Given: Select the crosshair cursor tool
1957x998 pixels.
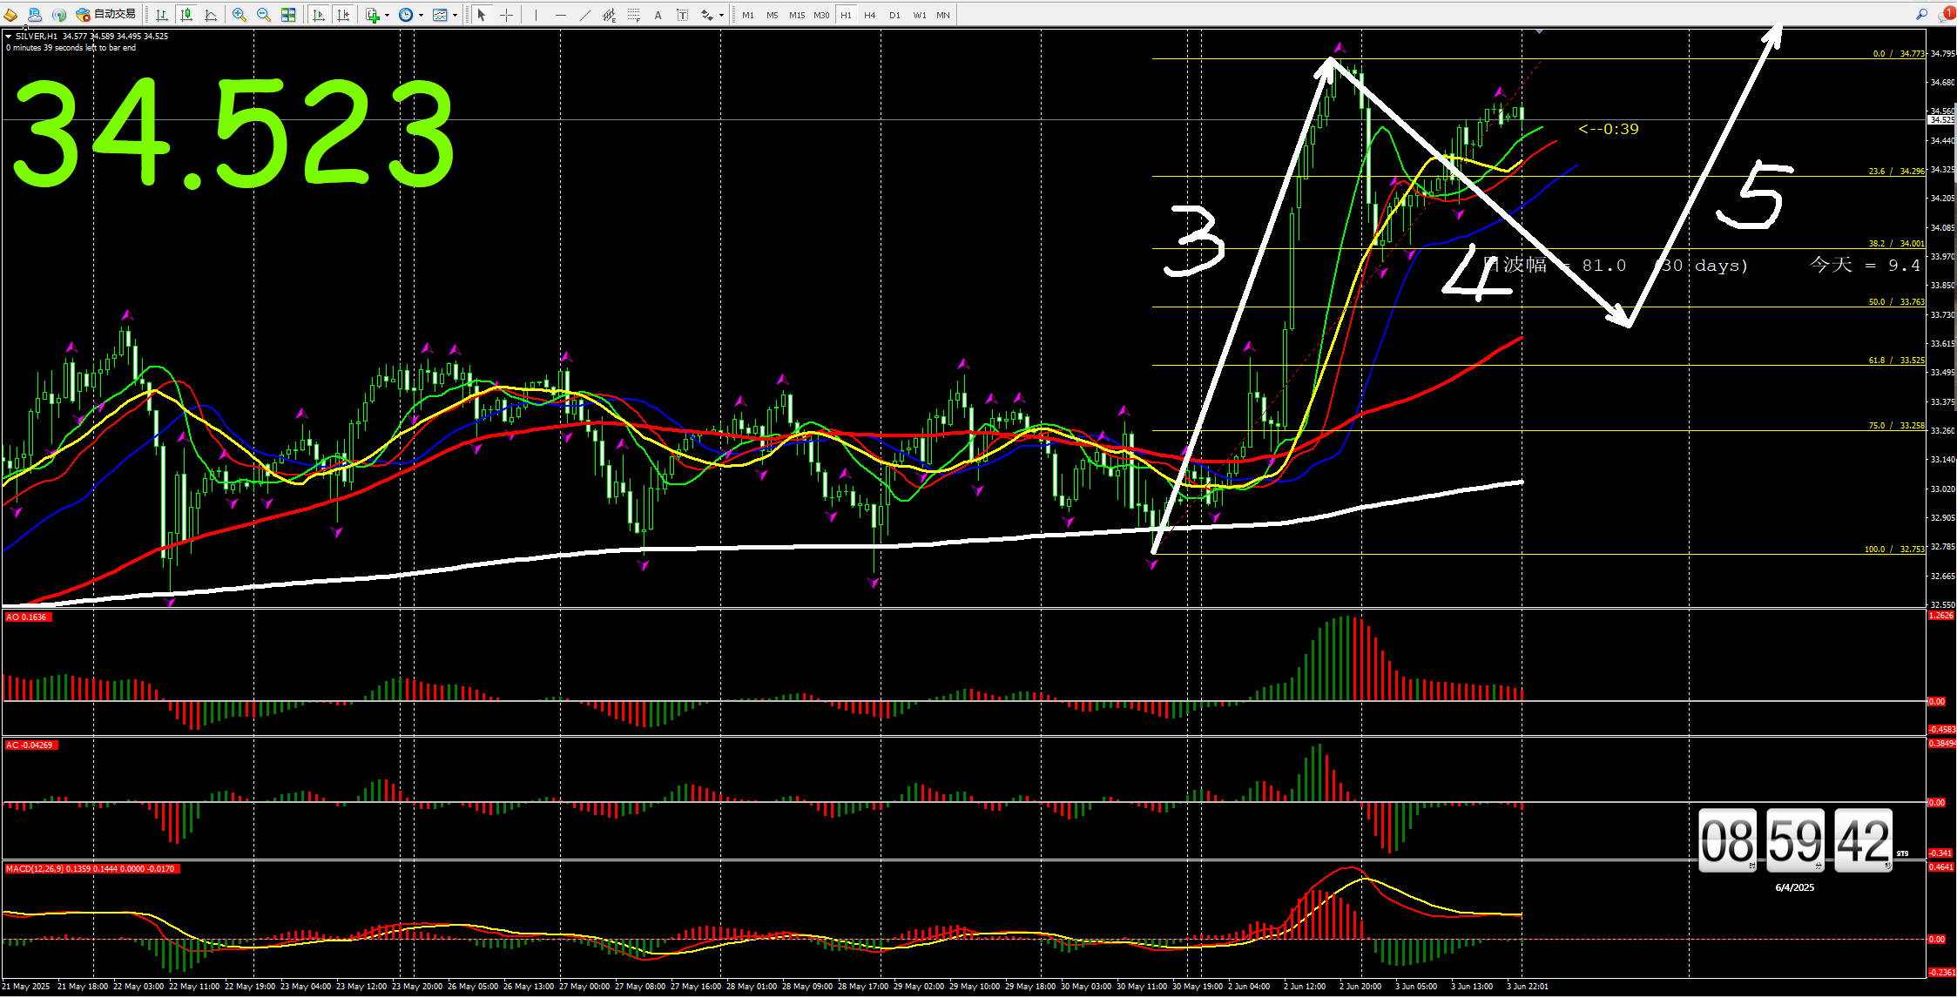Looking at the screenshot, I should [x=506, y=15].
